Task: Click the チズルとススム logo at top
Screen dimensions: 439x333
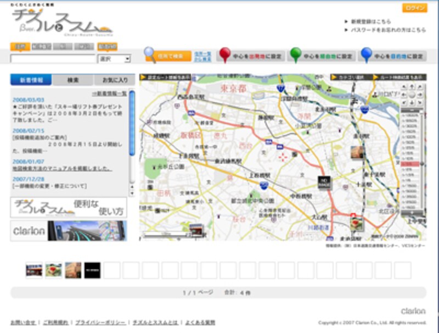Action: (x=61, y=21)
